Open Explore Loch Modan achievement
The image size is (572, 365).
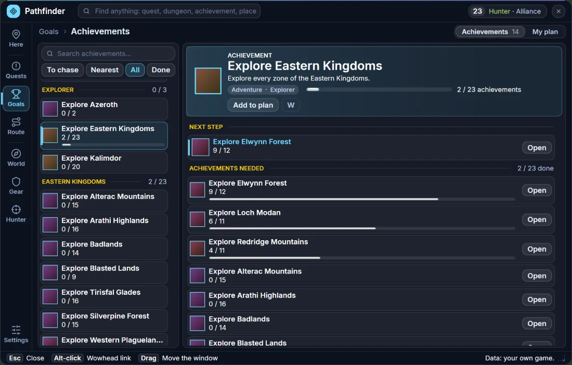(537, 219)
